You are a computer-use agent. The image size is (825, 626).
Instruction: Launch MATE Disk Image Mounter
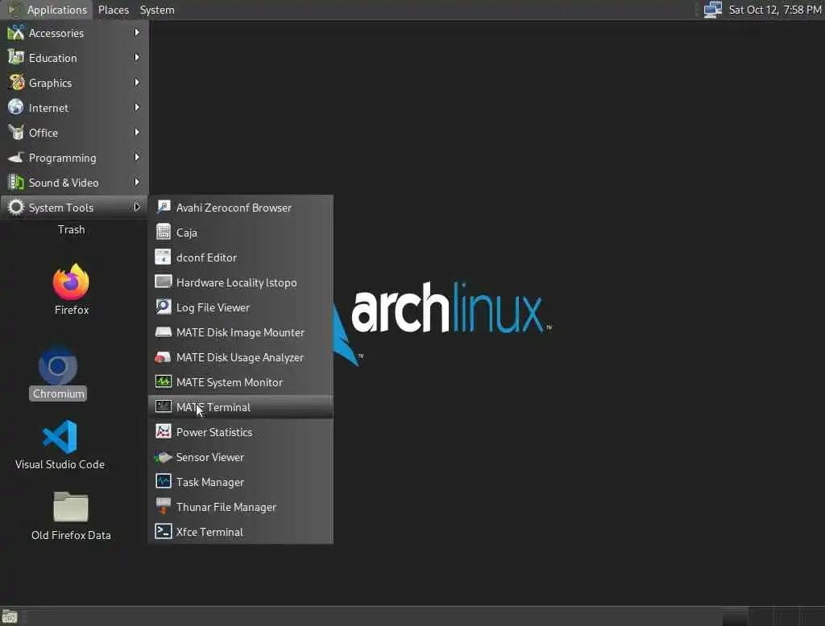tap(240, 332)
